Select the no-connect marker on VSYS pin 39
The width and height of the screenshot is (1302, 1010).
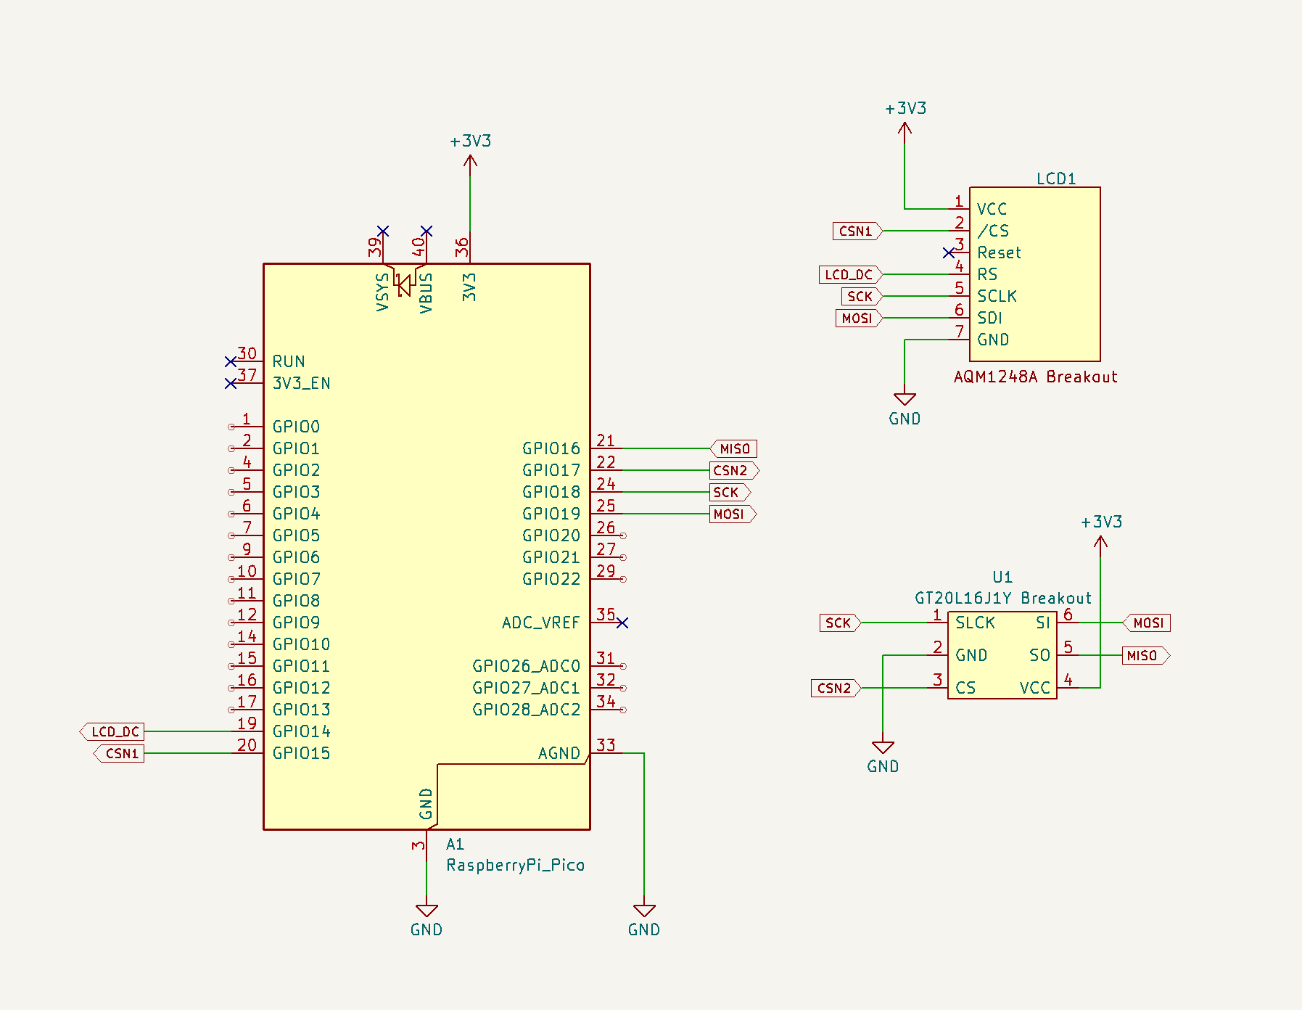click(383, 231)
